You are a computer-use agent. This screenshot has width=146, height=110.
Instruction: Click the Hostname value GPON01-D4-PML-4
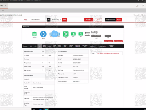tap(78, 55)
